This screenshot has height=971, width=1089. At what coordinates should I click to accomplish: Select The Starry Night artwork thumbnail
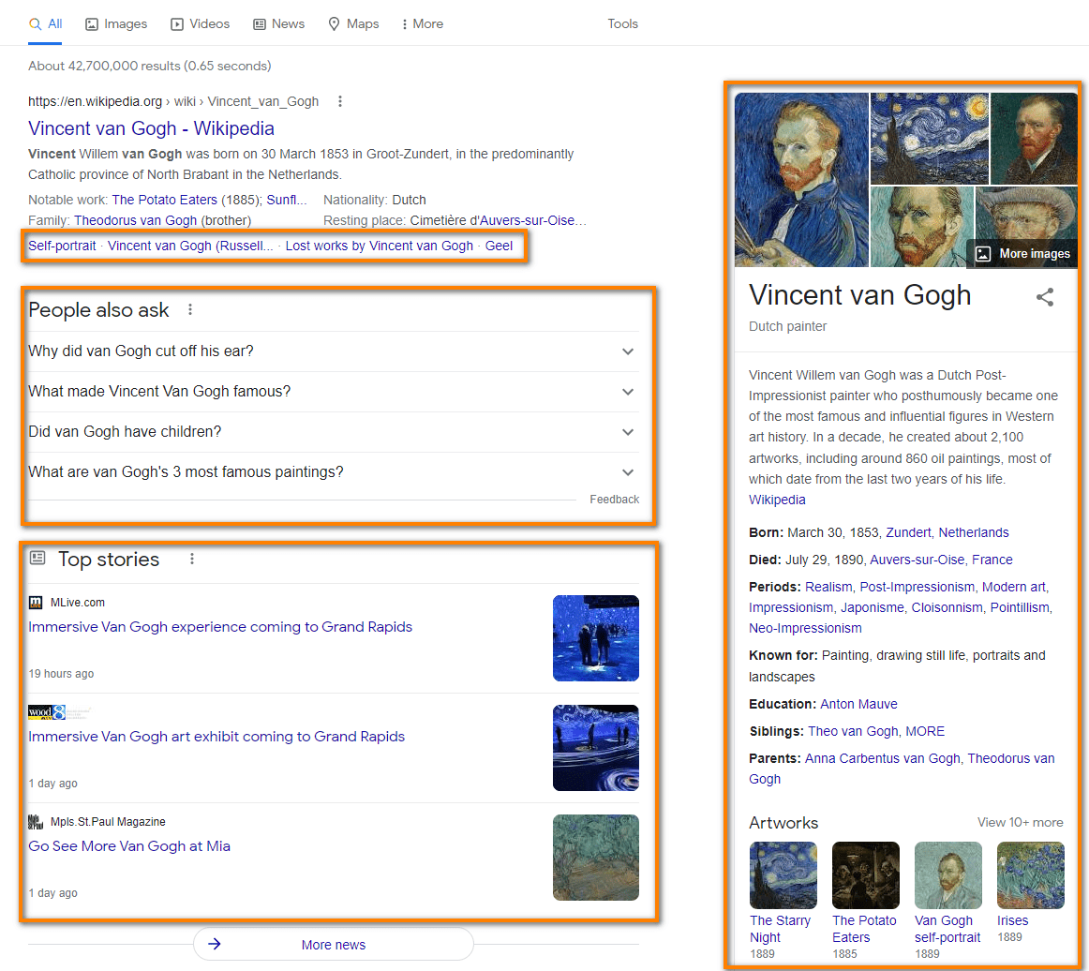pos(783,874)
